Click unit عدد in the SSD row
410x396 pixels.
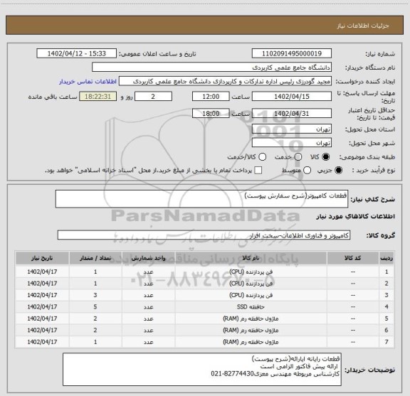[x=148, y=307]
